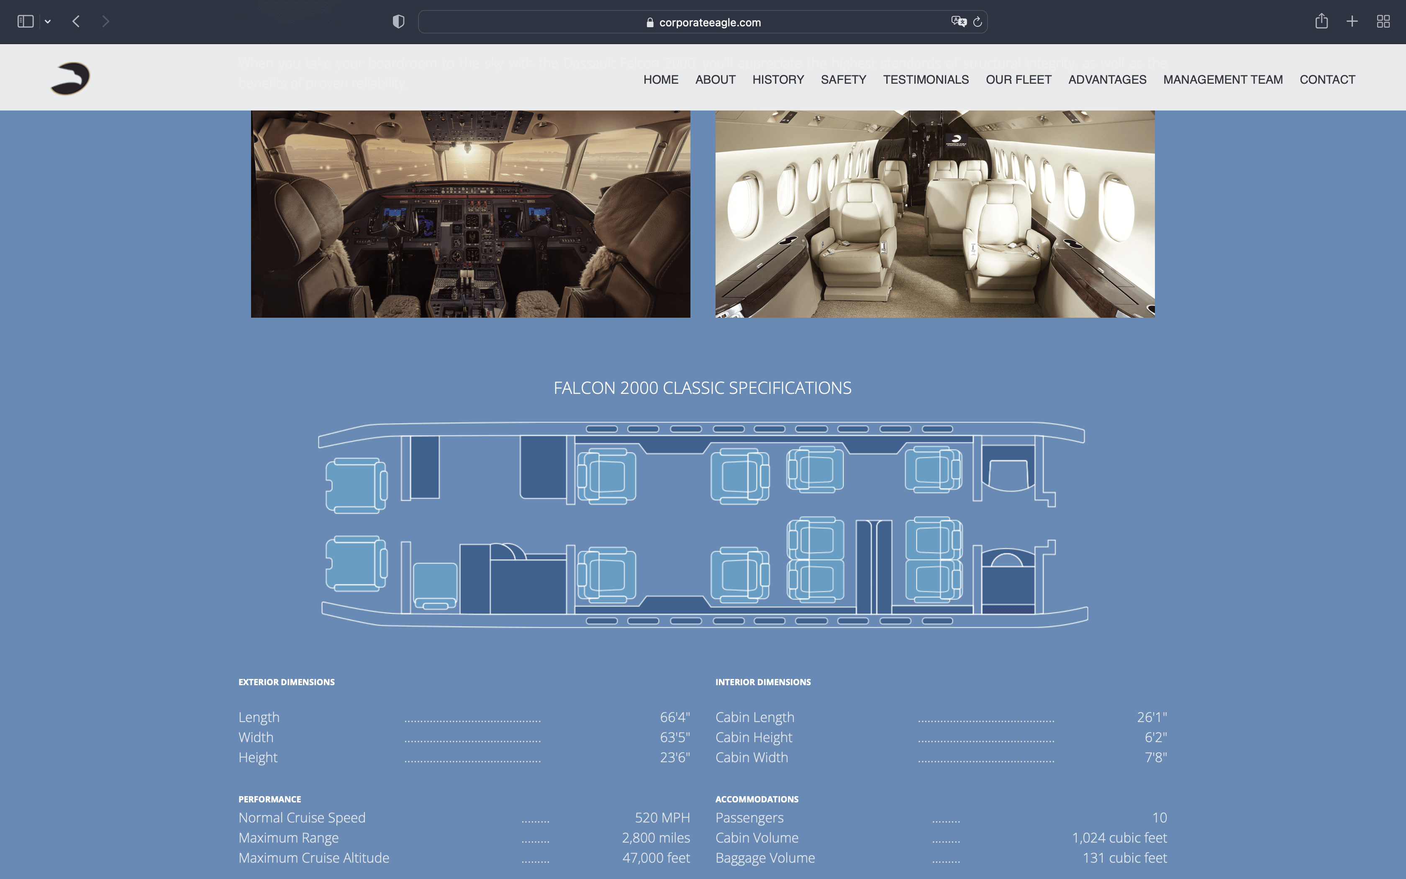The width and height of the screenshot is (1406, 879).
Task: Click the 10 passengers value
Action: click(1160, 817)
